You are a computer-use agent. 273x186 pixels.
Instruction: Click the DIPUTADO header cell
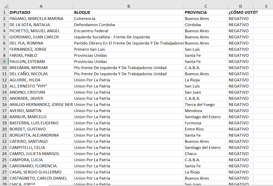pos(41,12)
